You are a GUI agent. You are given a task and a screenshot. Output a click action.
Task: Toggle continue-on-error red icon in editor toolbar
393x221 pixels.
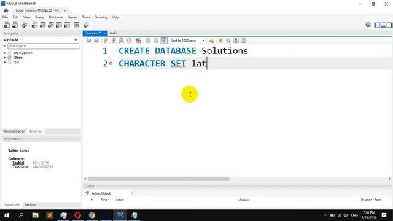[139, 41]
